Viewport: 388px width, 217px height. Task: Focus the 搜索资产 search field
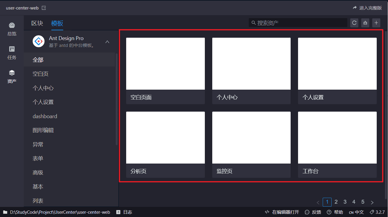[x=298, y=23]
